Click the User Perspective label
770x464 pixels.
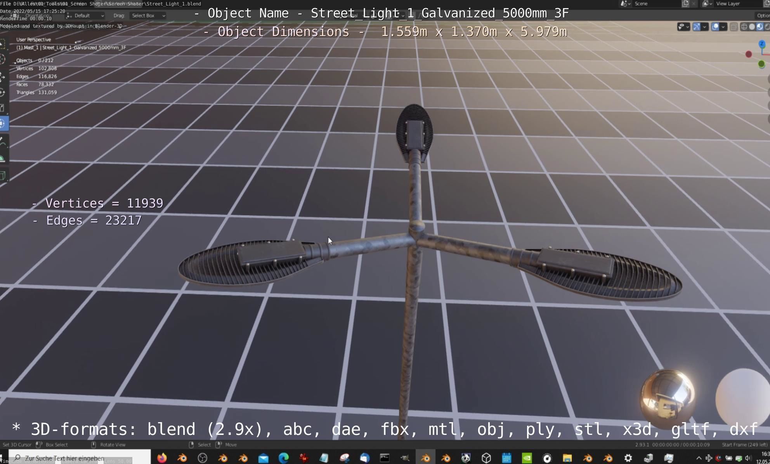point(33,40)
